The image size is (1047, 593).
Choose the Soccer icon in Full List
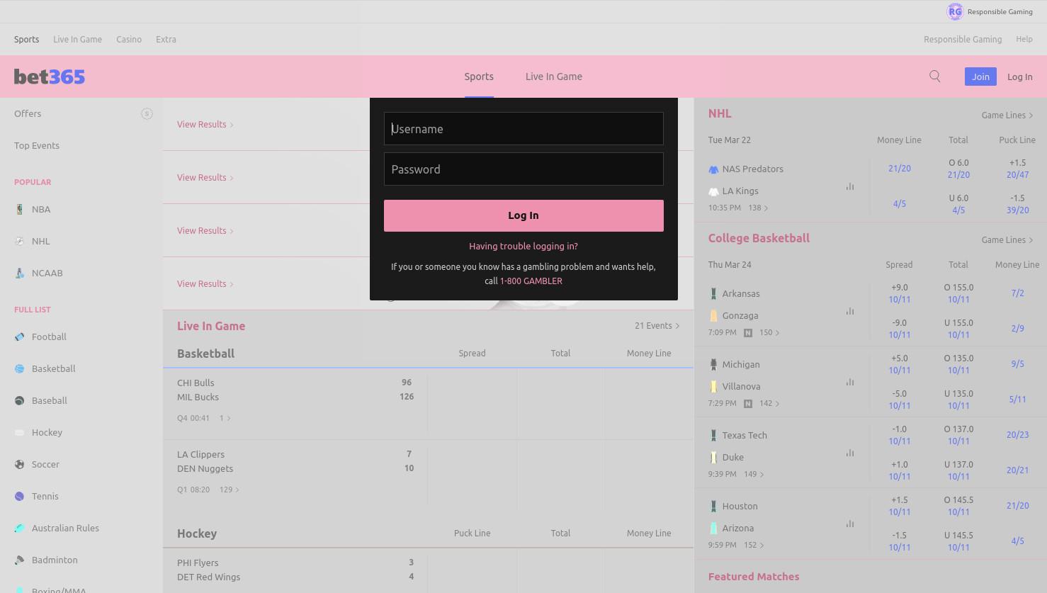pyautogui.click(x=20, y=464)
